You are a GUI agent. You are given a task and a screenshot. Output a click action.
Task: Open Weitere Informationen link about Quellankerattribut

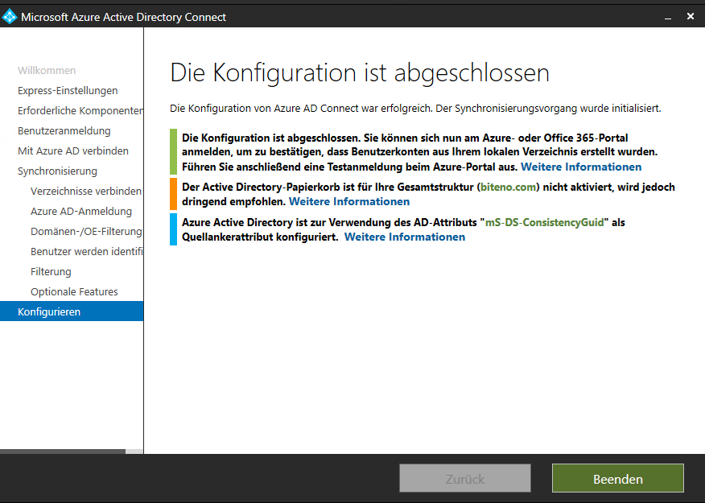[405, 237]
